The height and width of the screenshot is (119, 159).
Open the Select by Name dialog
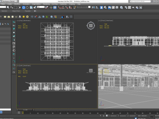12,7
